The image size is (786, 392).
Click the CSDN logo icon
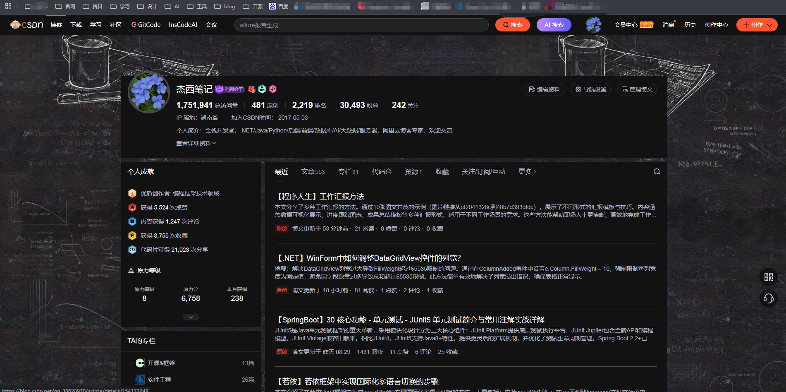(16, 25)
